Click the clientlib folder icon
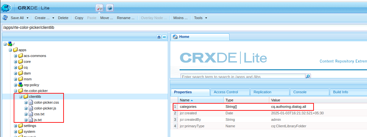 pyautogui.click(x=25, y=96)
